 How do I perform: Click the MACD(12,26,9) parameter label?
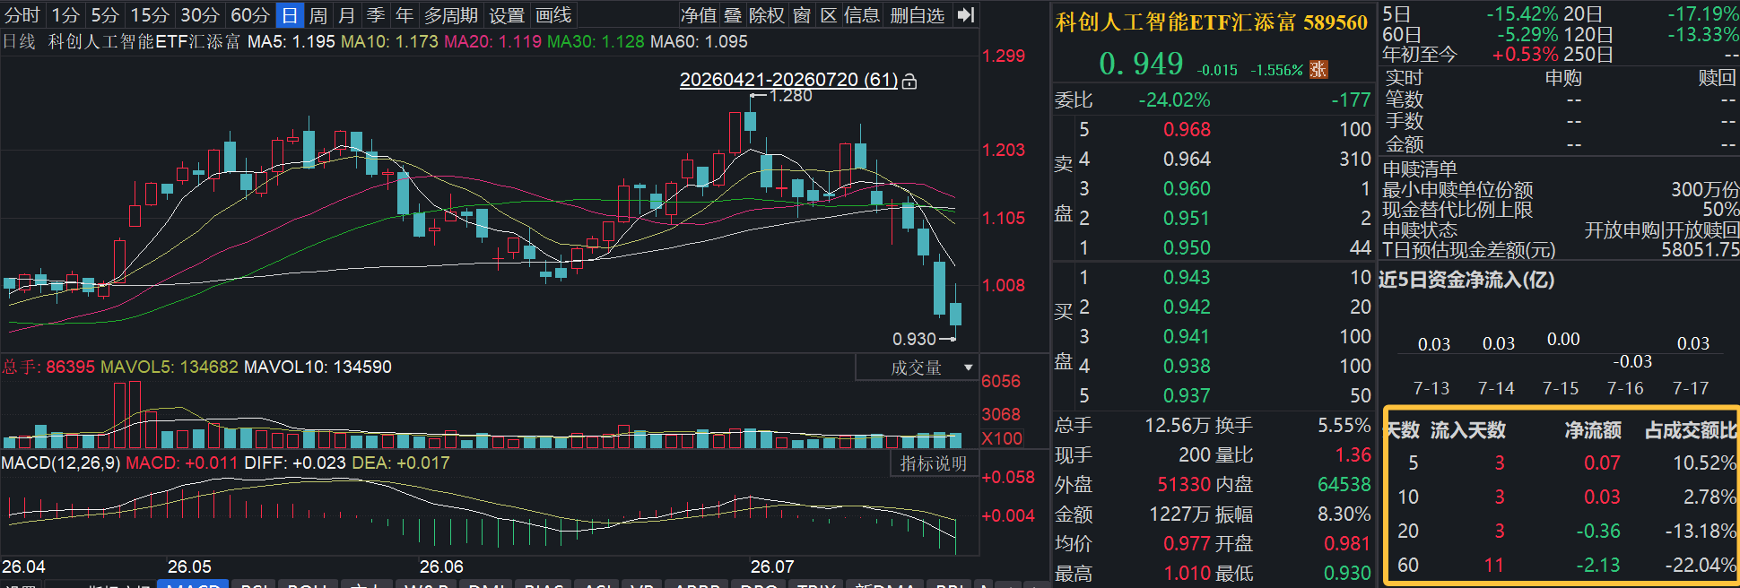(60, 463)
